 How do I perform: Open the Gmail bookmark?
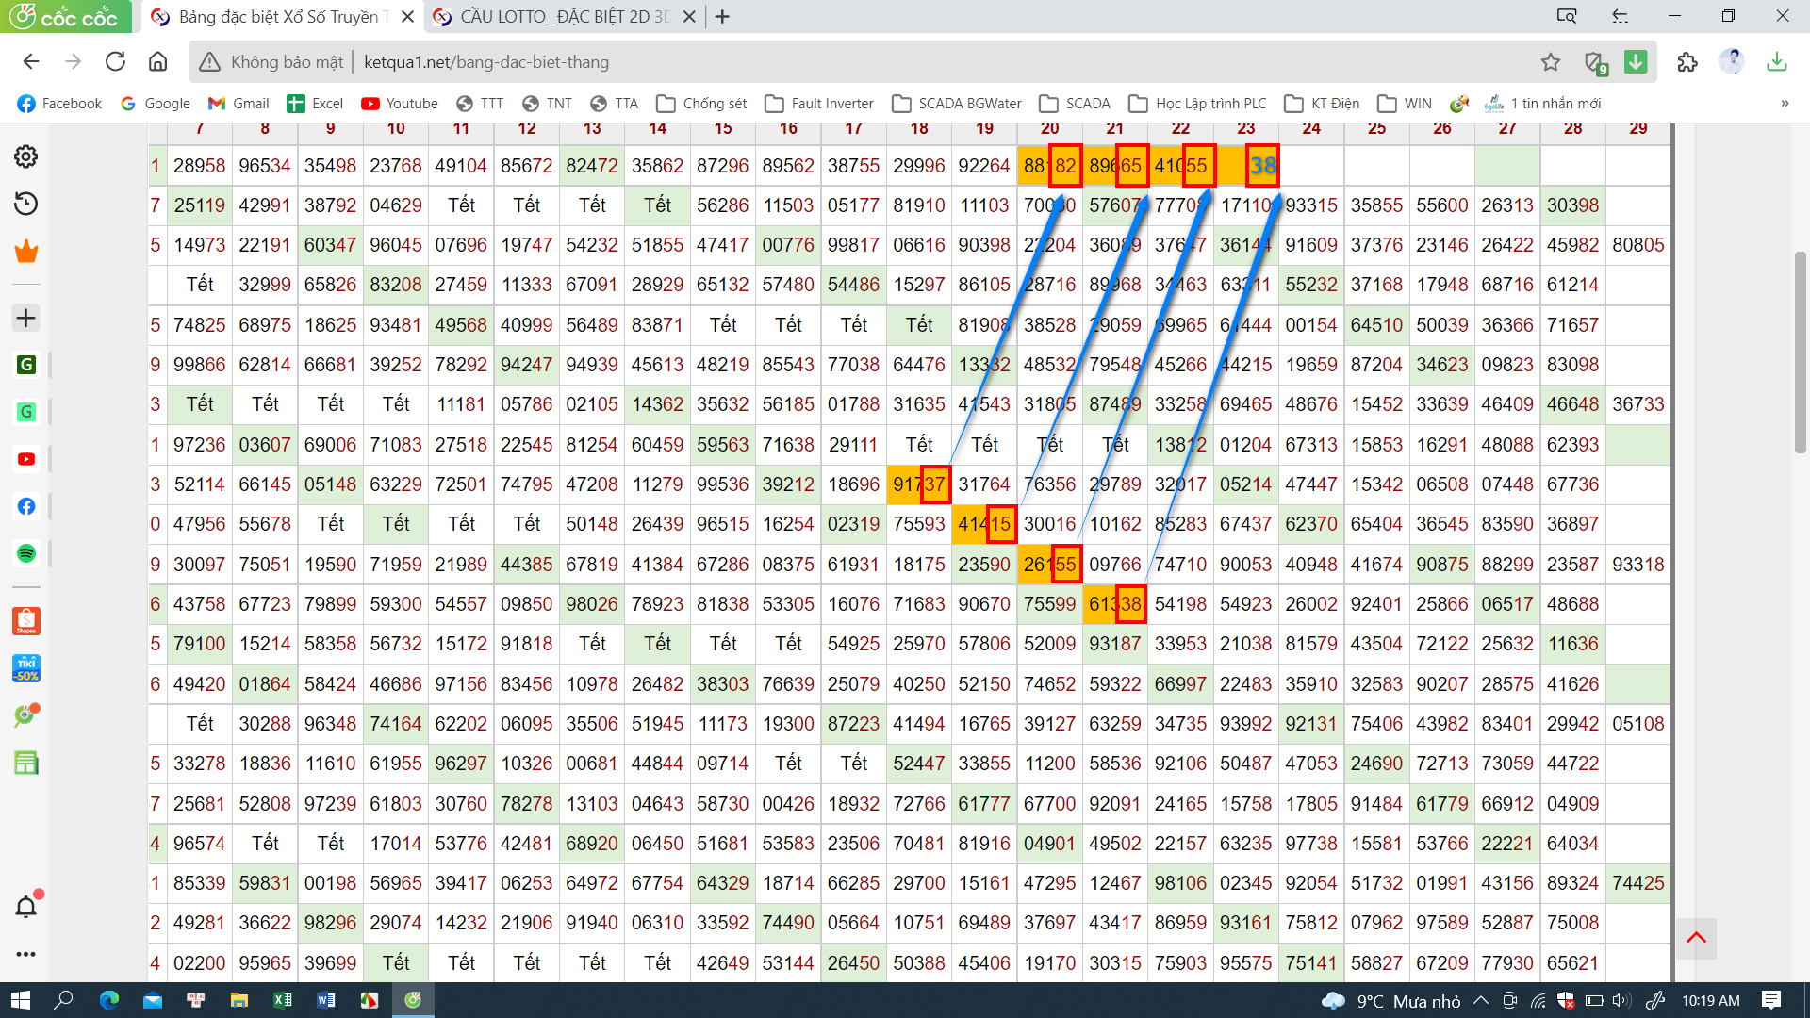pyautogui.click(x=239, y=104)
